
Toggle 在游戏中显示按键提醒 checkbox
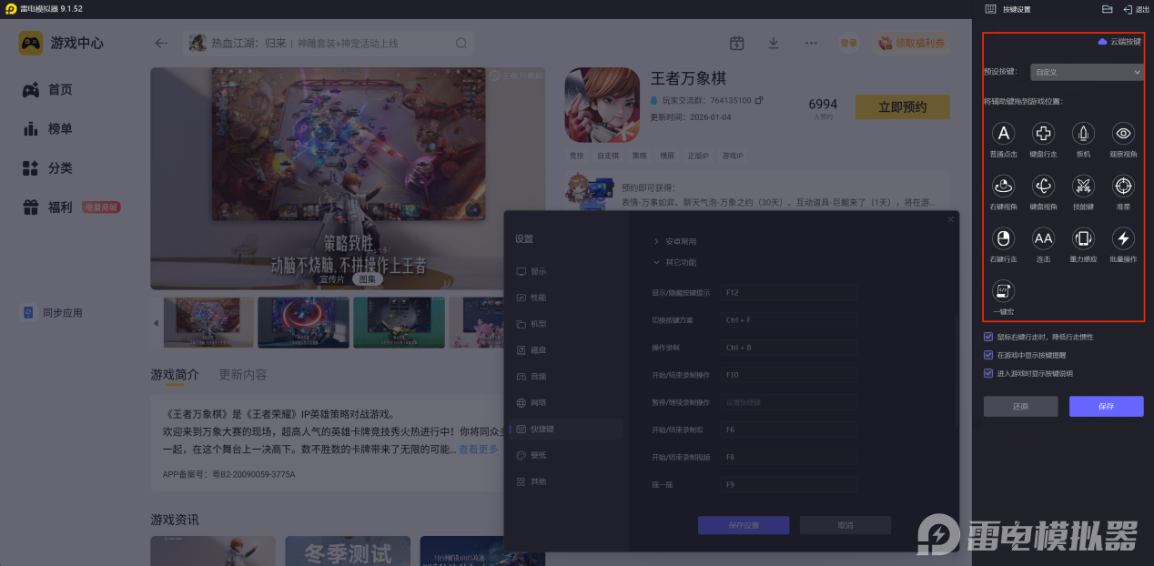click(x=988, y=355)
